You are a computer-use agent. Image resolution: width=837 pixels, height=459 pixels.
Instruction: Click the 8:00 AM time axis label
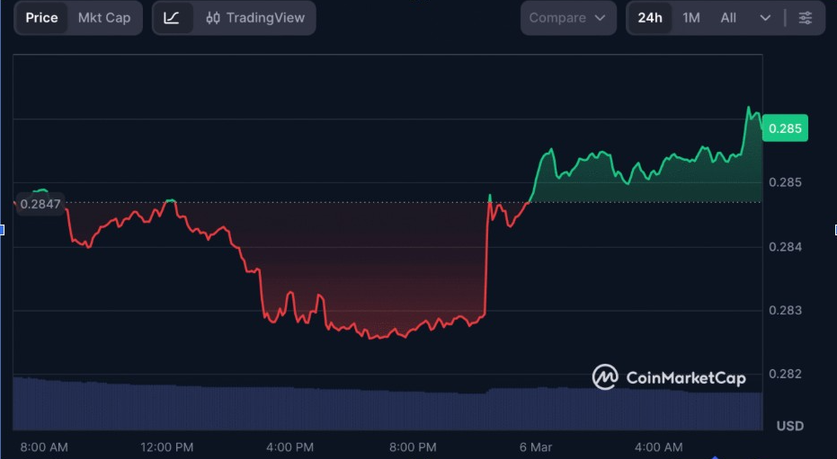point(44,447)
